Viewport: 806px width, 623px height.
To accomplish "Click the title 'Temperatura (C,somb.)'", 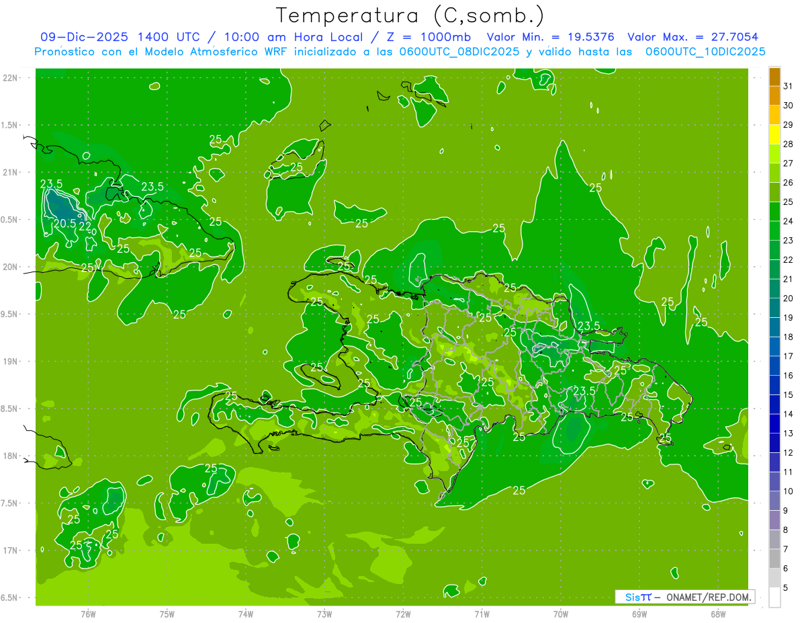I will pos(410,15).
